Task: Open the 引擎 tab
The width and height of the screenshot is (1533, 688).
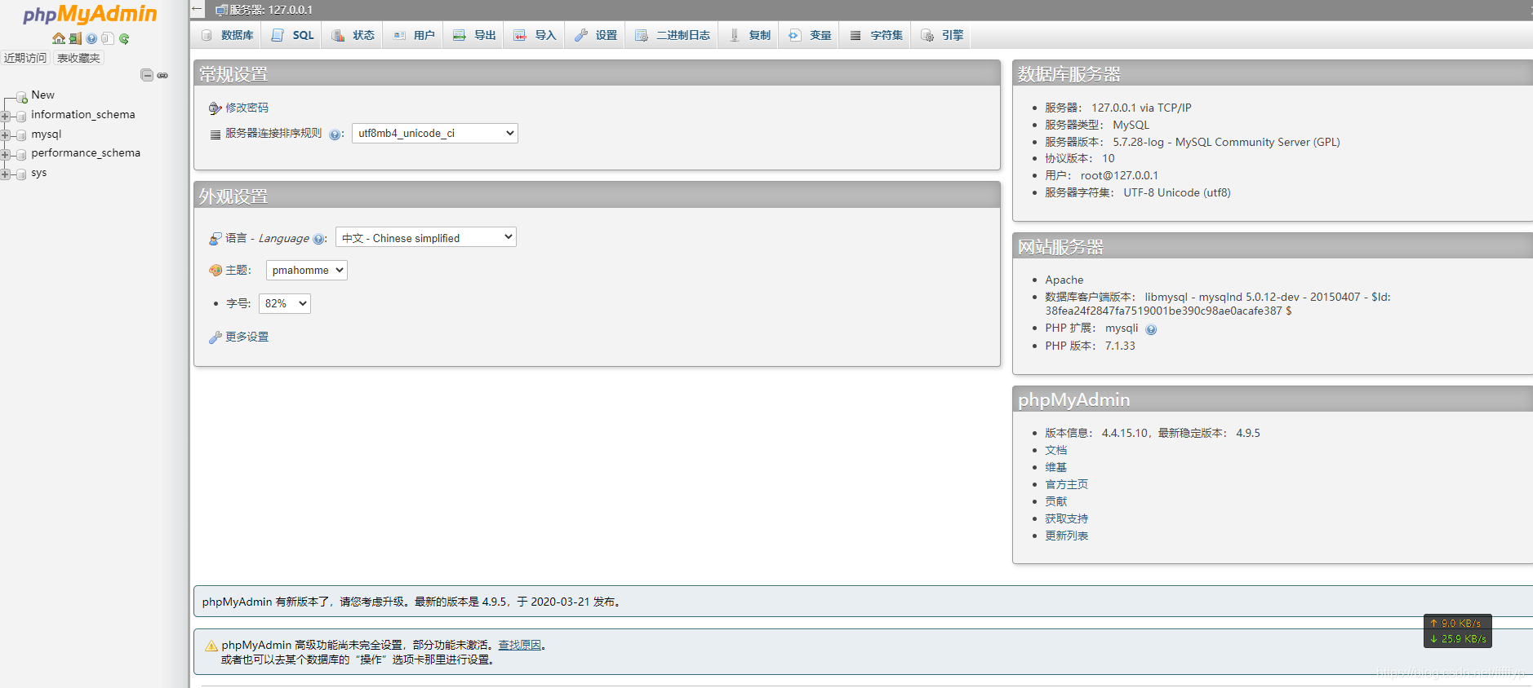Action: (x=942, y=35)
